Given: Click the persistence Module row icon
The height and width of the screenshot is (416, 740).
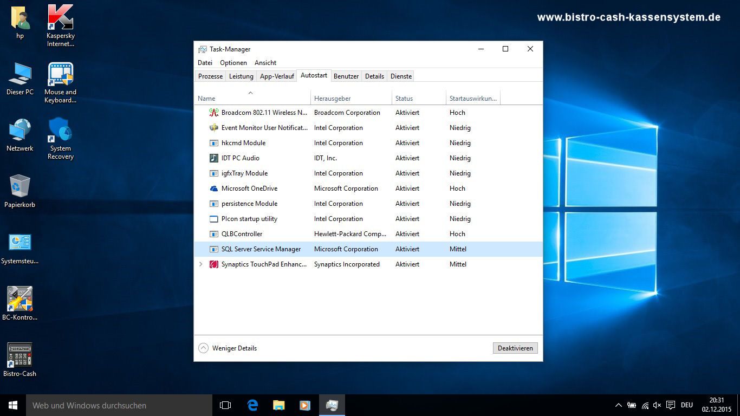Looking at the screenshot, I should tap(213, 204).
